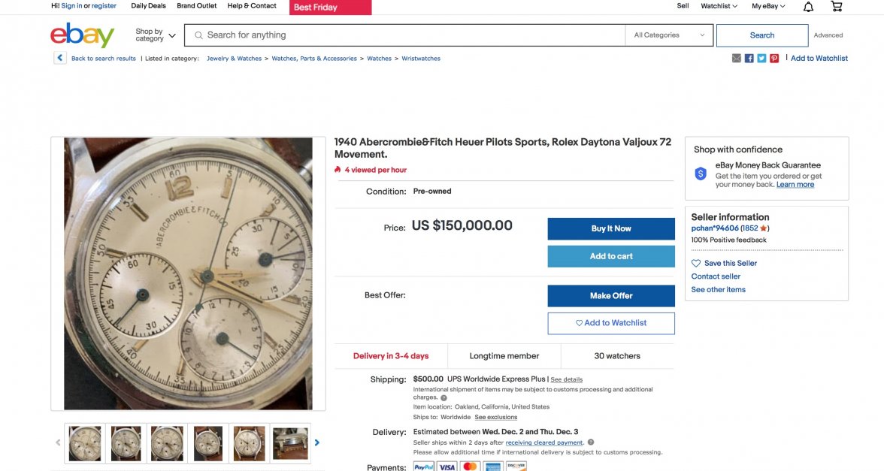This screenshot has width=884, height=471.
Task: Add item to Watchlist button with heart
Action: 611,323
